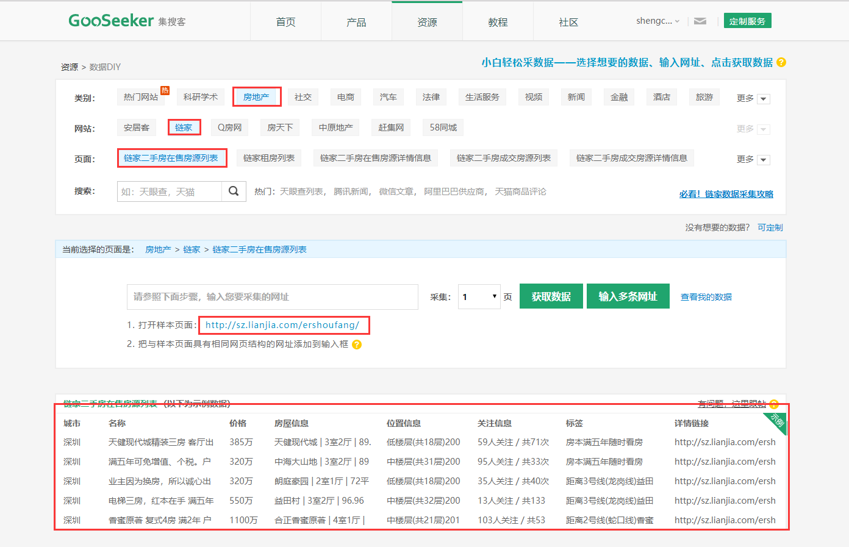Image resolution: width=849 pixels, height=547 pixels.
Task: Focus the 如: 天眼查, 天猫 search box
Action: [x=170, y=191]
